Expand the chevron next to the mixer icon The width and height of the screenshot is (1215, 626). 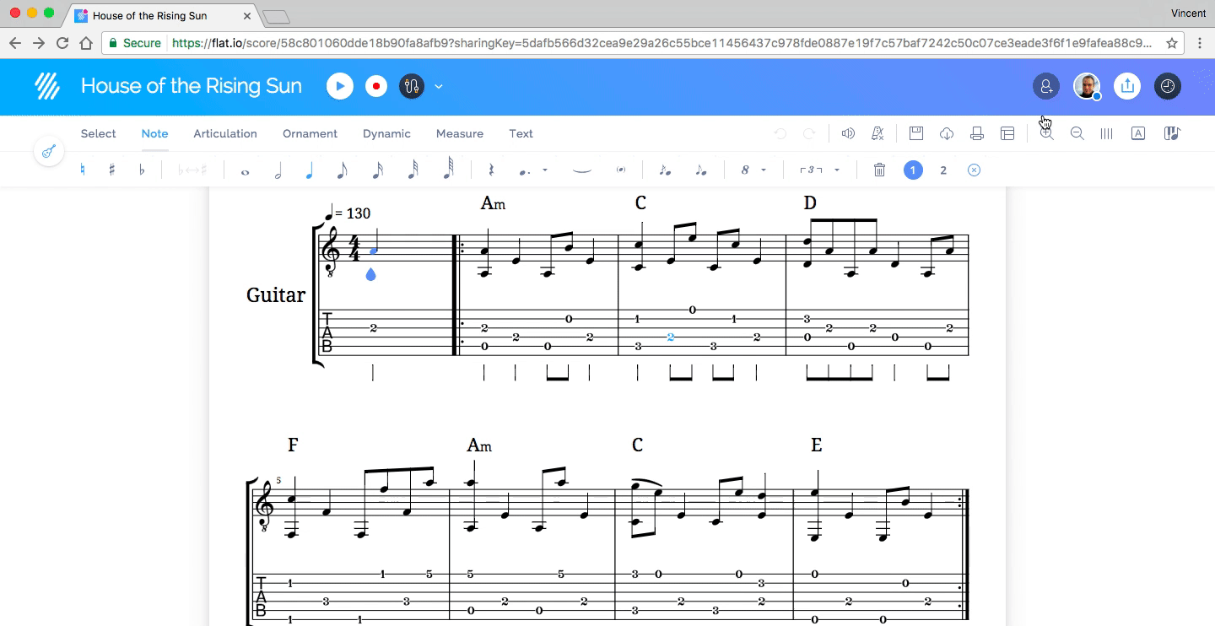[x=439, y=86]
